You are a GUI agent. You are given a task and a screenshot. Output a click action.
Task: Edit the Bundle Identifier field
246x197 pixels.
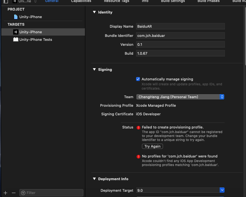coord(180,36)
